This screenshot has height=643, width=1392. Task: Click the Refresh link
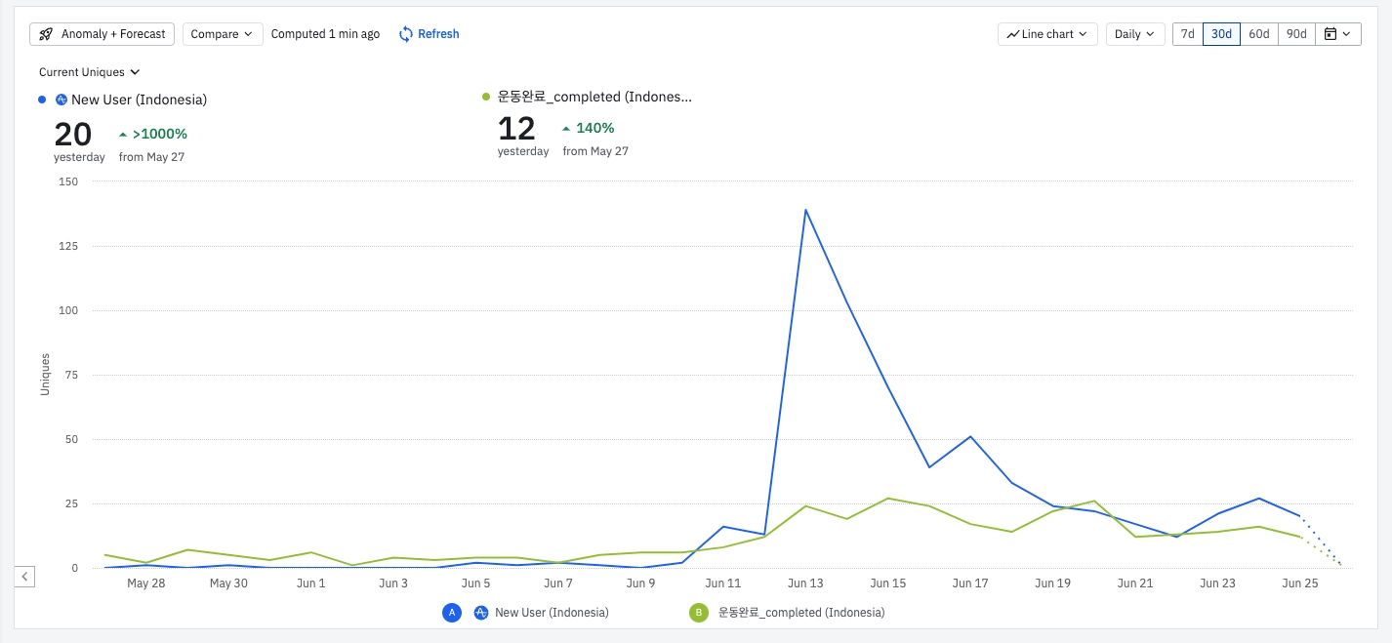click(438, 34)
